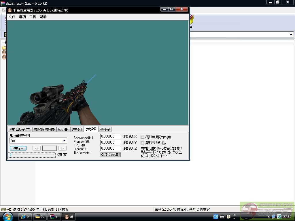Click the CH language indicator
Viewport: 295px width, 221px height.
click(x=215, y=217)
